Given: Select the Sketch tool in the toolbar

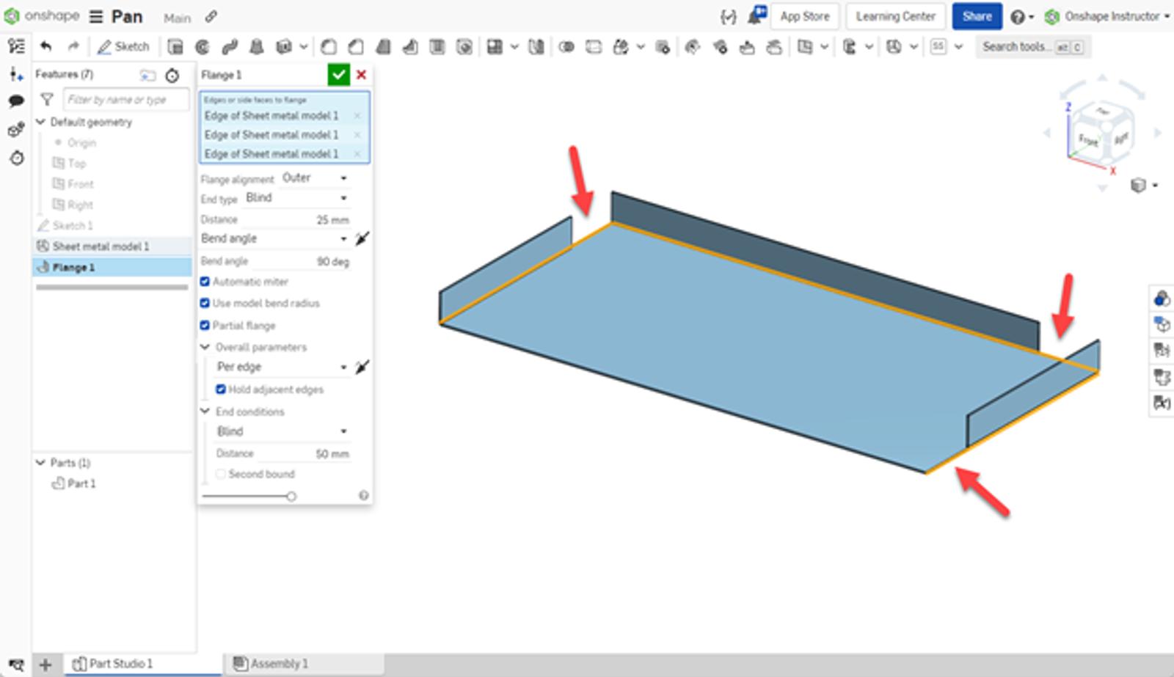Looking at the screenshot, I should [x=125, y=46].
